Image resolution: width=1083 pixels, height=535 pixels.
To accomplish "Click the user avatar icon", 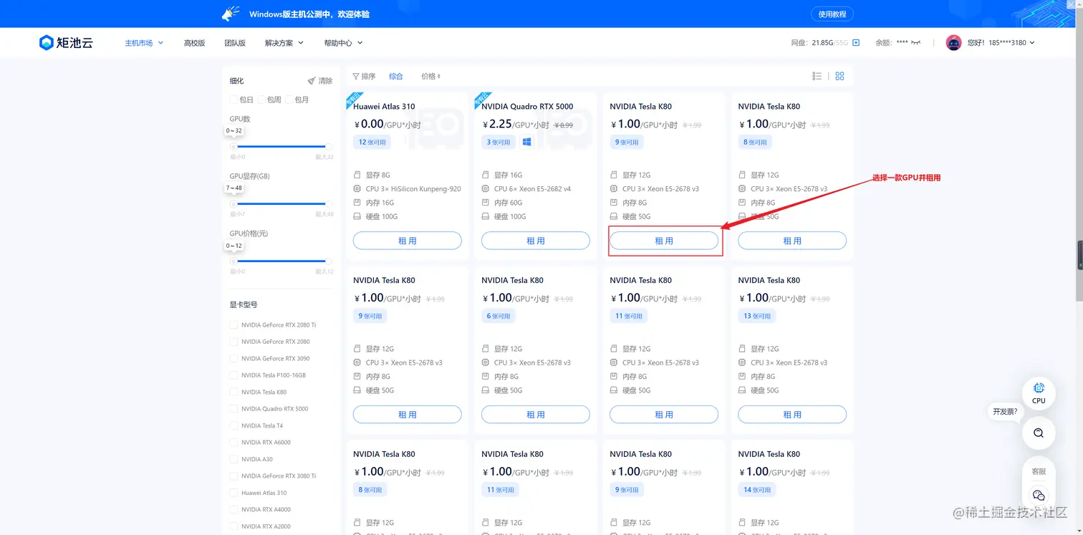I will pos(953,43).
